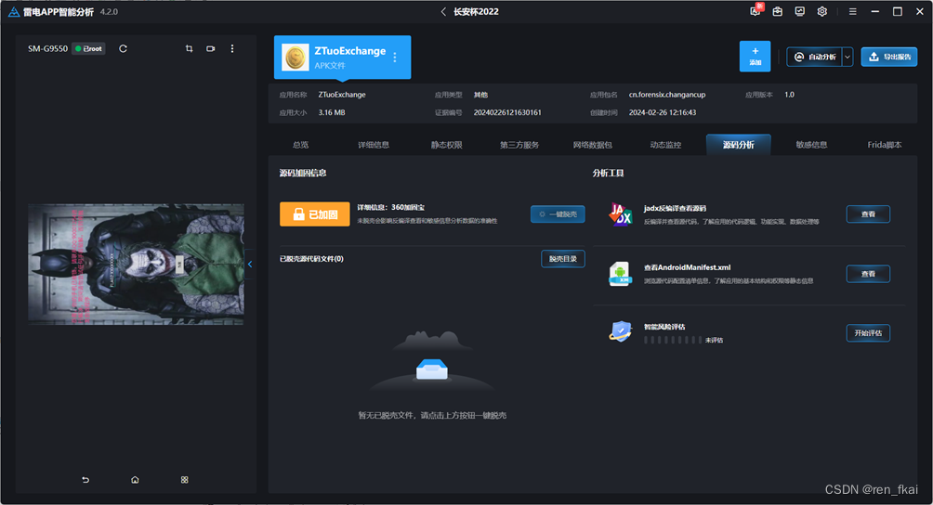
Task: Click the monitor icon in title bar
Action: point(800,11)
